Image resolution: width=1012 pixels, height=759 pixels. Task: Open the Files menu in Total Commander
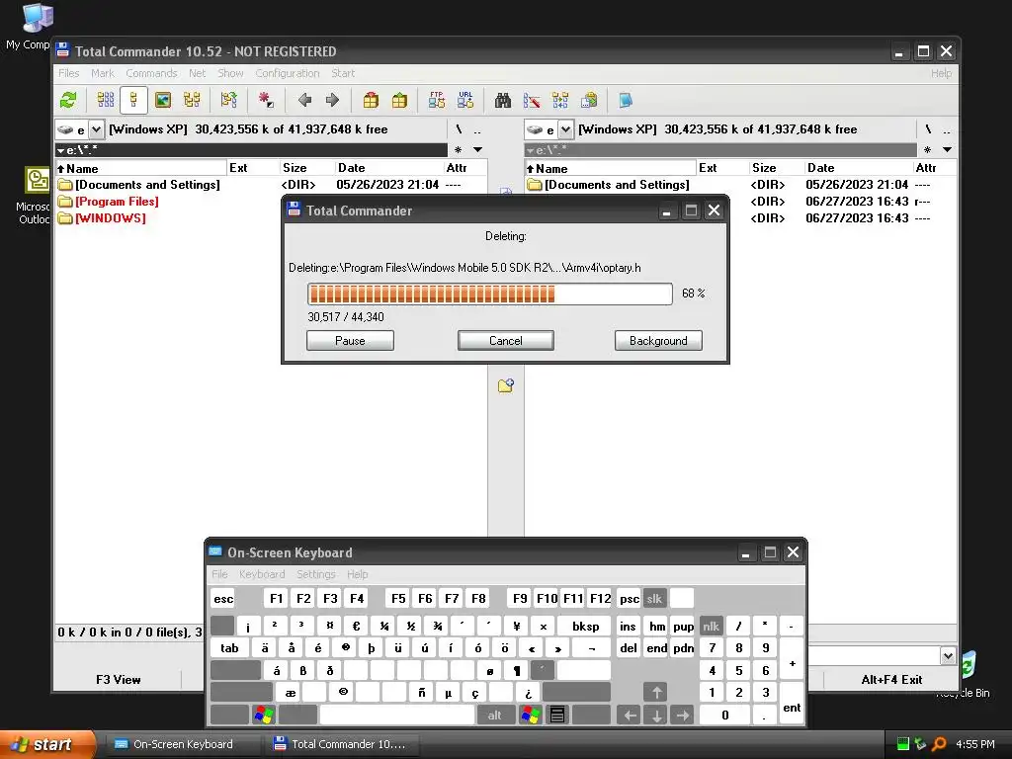(x=68, y=73)
